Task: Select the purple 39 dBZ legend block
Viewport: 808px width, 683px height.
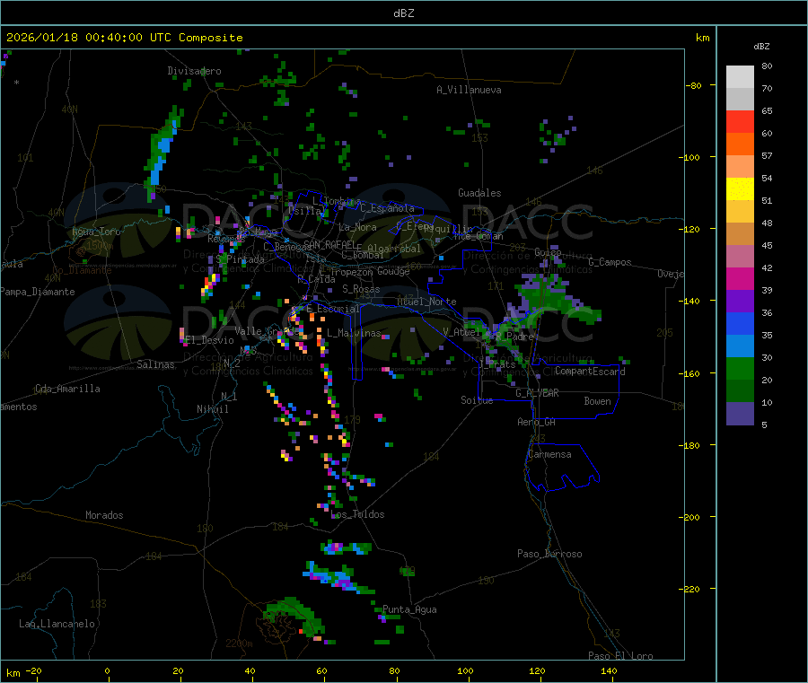Action: pyautogui.click(x=740, y=301)
